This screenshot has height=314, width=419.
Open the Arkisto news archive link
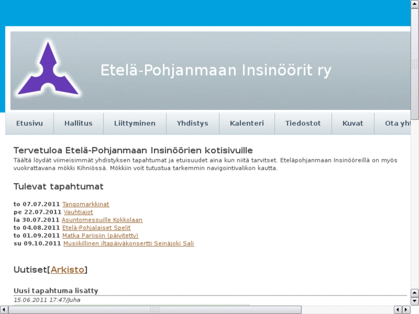[67, 270]
